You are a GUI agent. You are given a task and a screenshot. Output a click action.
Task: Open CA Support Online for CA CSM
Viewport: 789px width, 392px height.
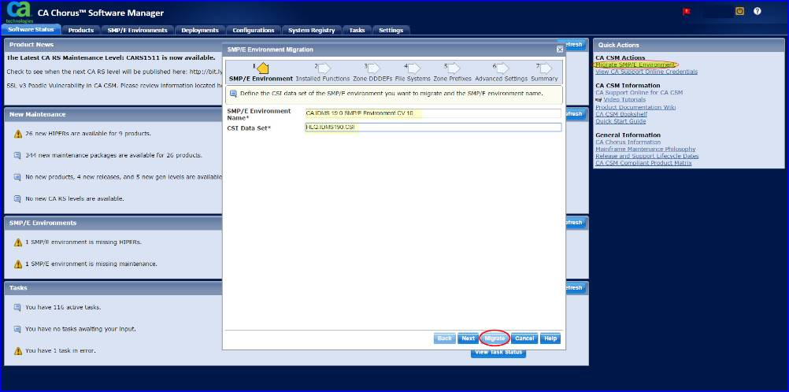639,93
